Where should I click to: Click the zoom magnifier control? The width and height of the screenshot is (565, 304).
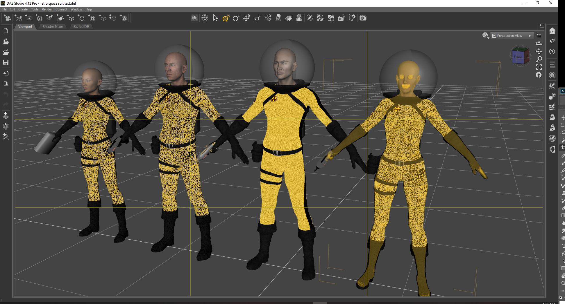539,59
